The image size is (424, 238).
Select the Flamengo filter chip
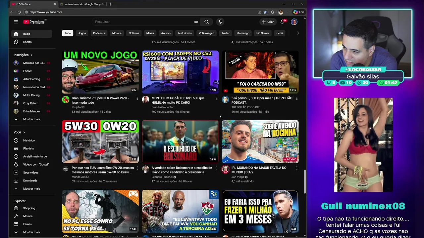tap(243, 33)
